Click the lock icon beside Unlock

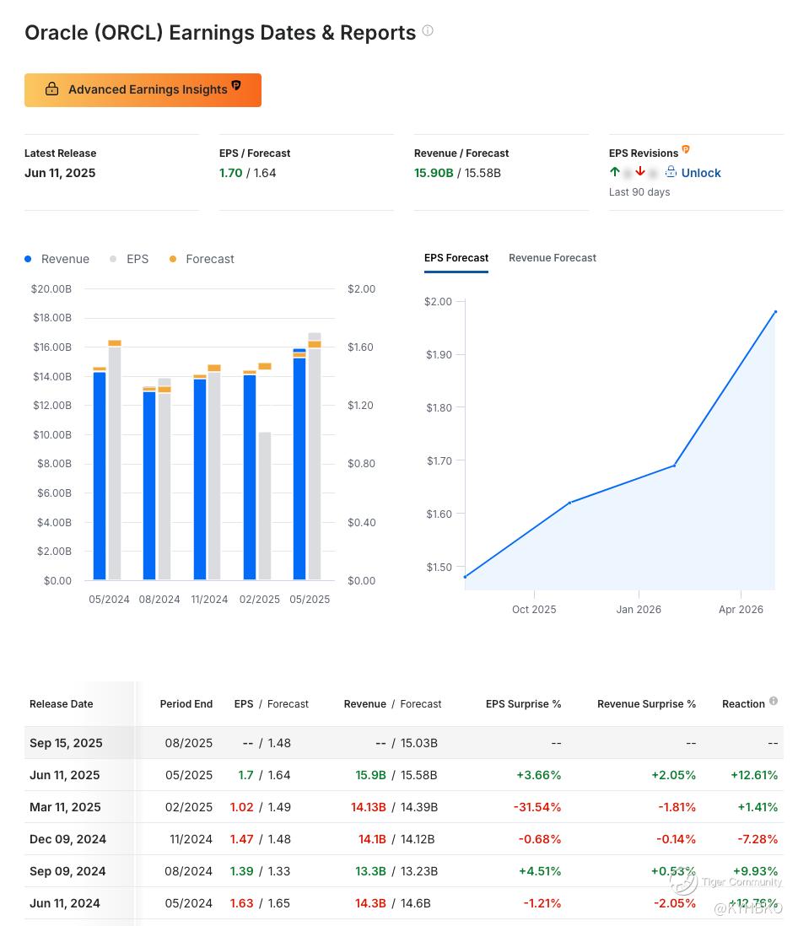point(671,172)
